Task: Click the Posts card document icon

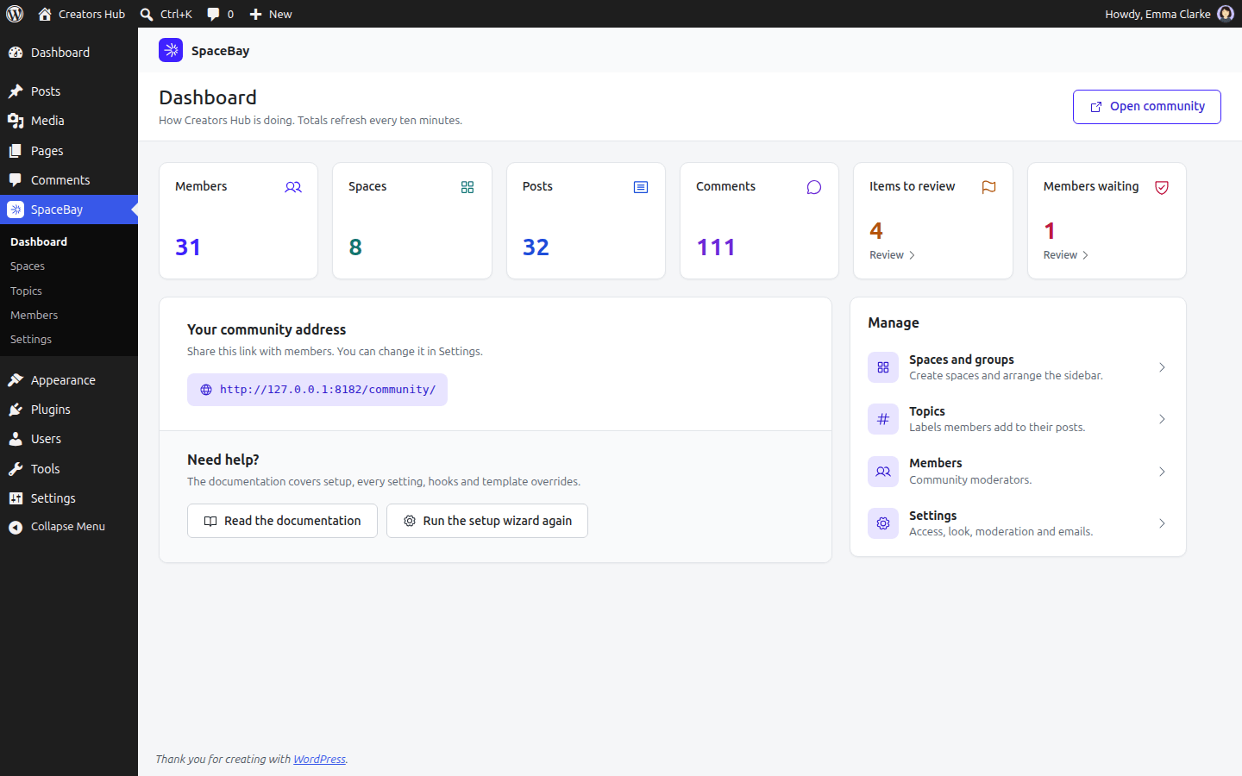Action: pyautogui.click(x=641, y=187)
